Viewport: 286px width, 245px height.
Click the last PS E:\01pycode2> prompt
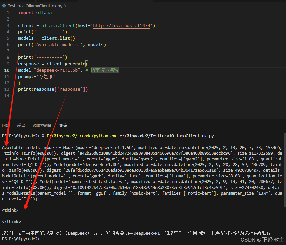tap(21, 239)
